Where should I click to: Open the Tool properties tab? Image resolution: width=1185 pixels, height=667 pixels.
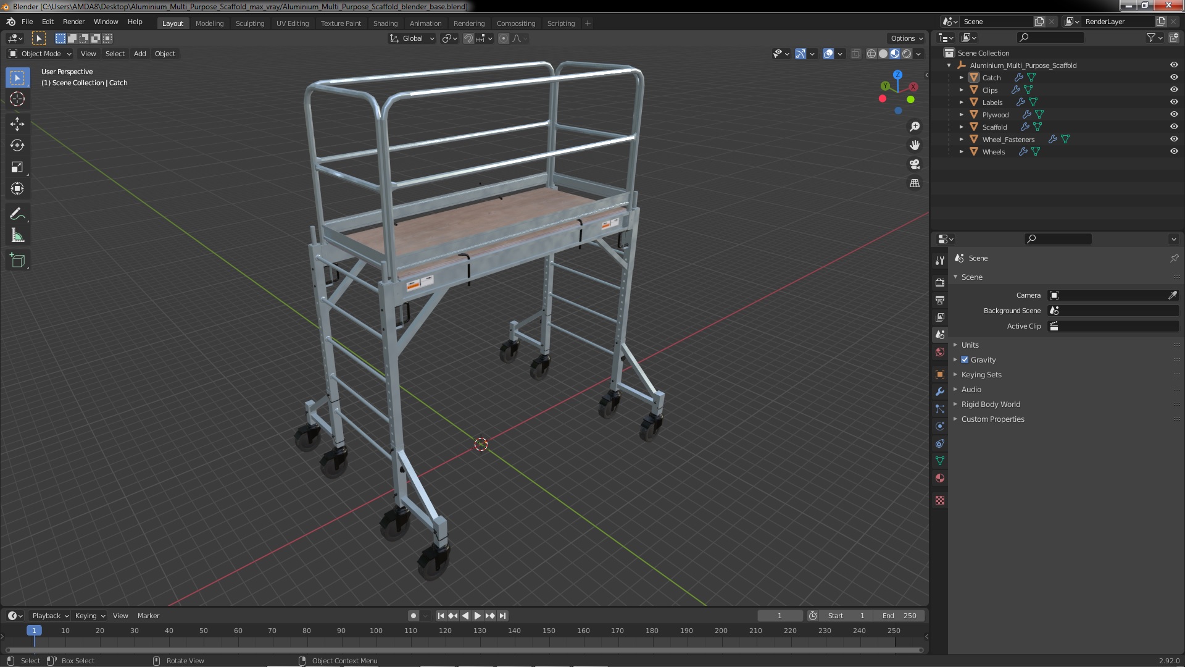click(x=940, y=260)
